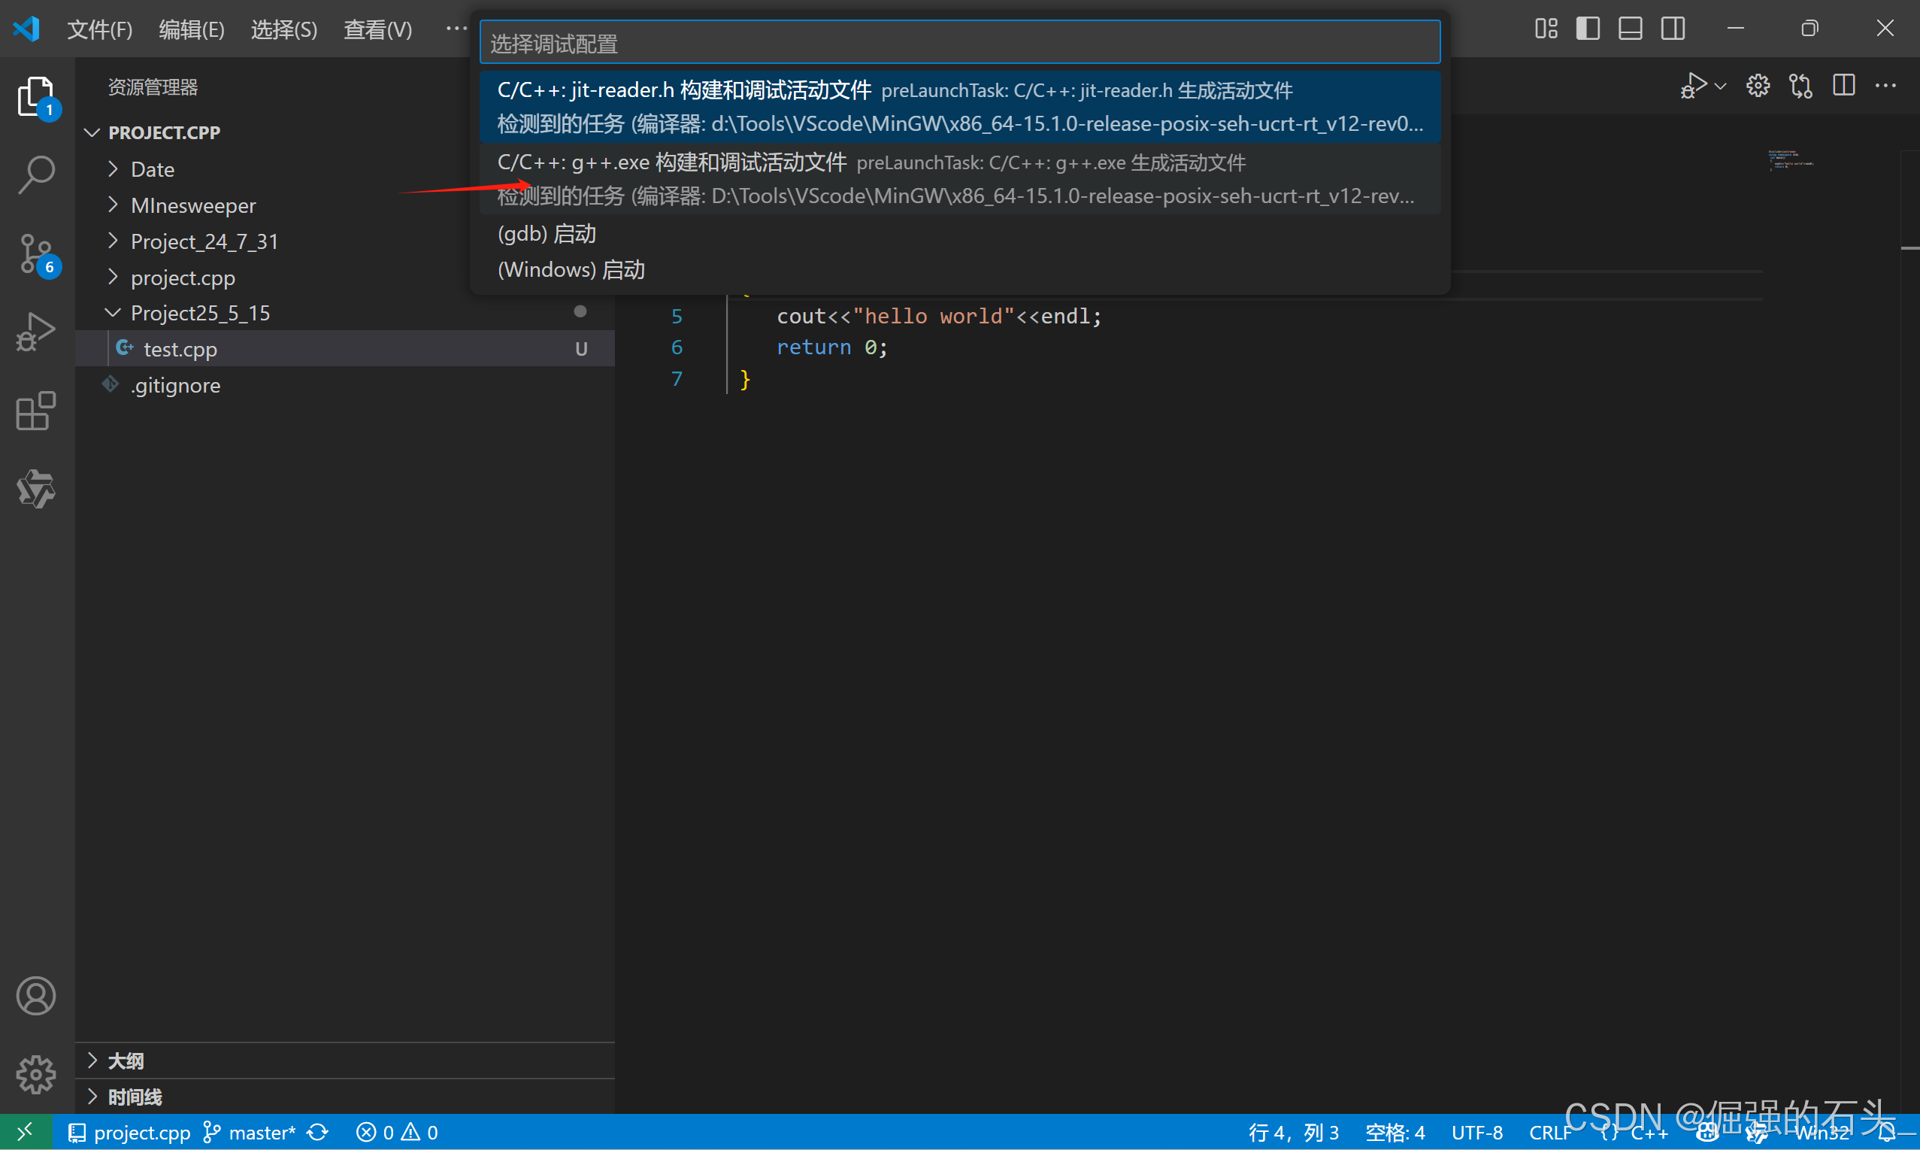Open the Extensions view
1920x1150 pixels.
coord(35,411)
